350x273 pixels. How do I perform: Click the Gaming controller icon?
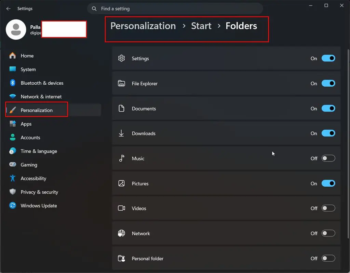[x=13, y=164]
